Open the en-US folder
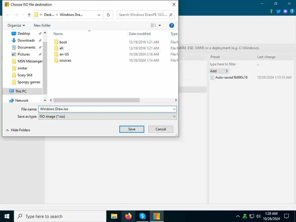The image size is (296, 222). pos(64,54)
